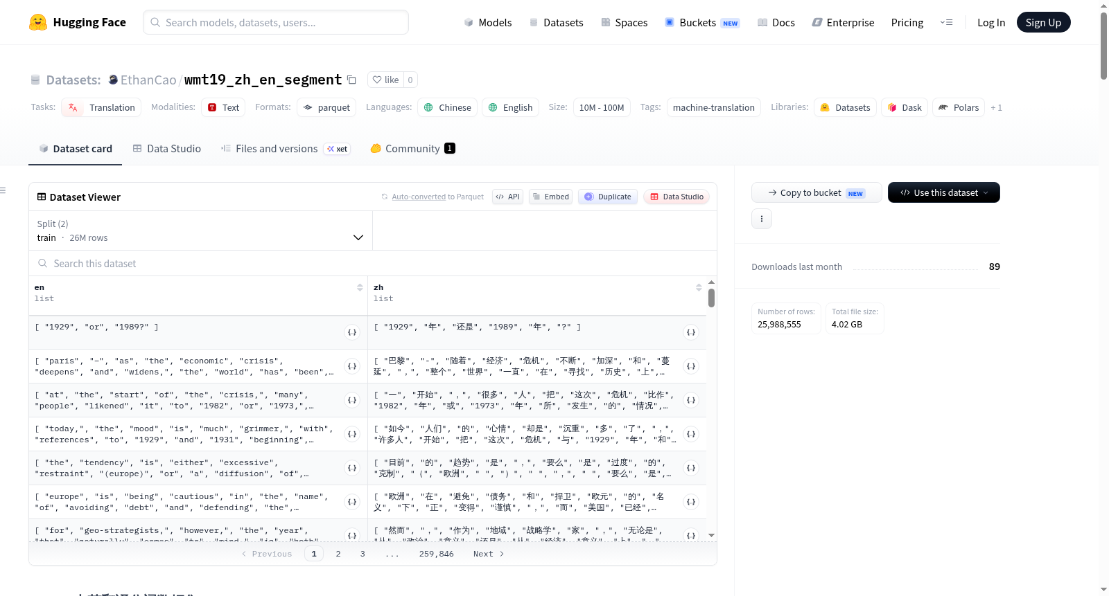
Task: Click the Polars library tag
Action: tap(959, 107)
